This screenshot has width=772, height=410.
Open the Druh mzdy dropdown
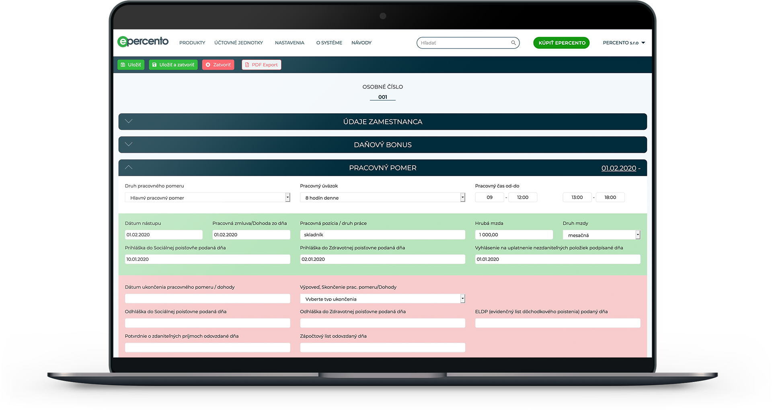click(601, 235)
